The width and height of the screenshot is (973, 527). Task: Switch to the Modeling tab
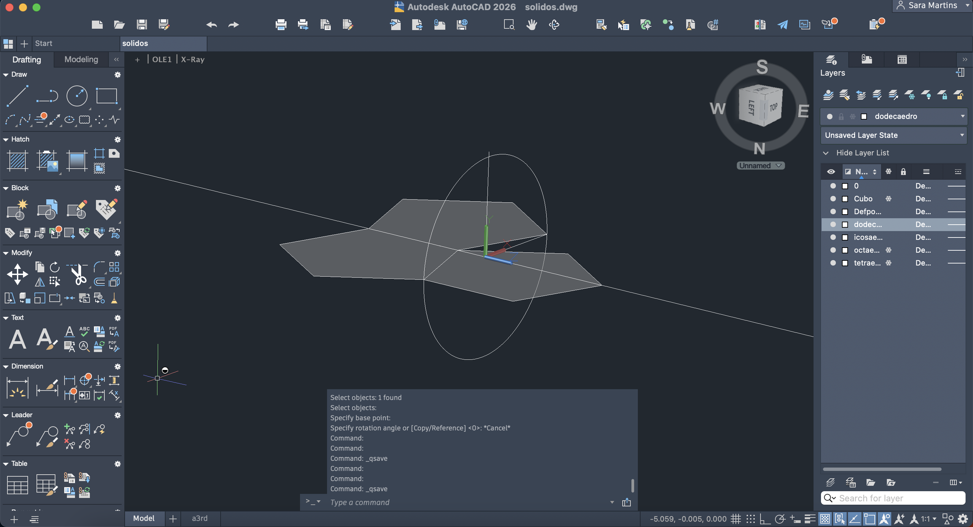[81, 59]
